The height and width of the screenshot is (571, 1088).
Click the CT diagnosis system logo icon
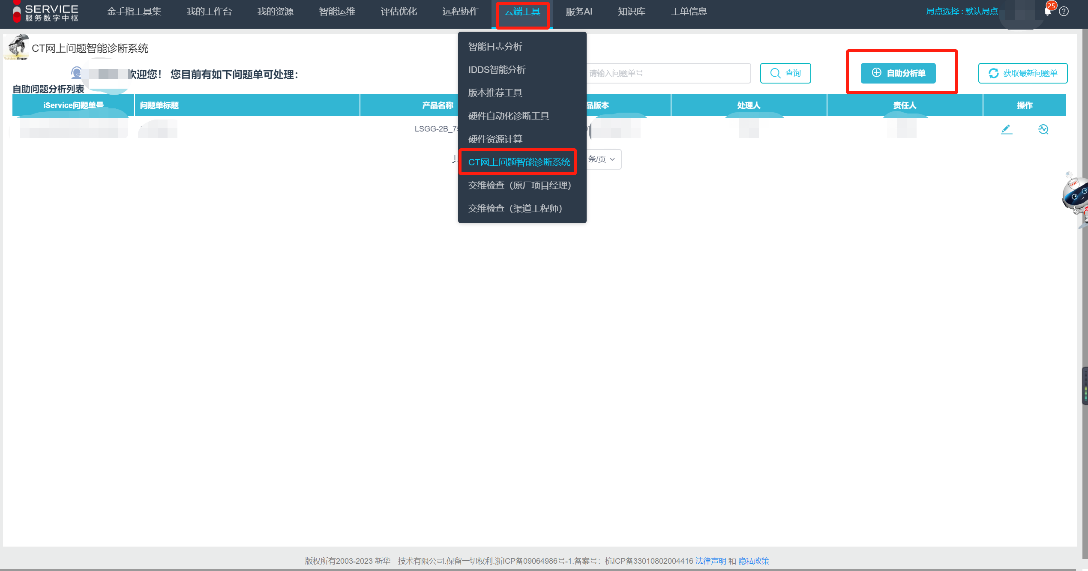[x=16, y=47]
